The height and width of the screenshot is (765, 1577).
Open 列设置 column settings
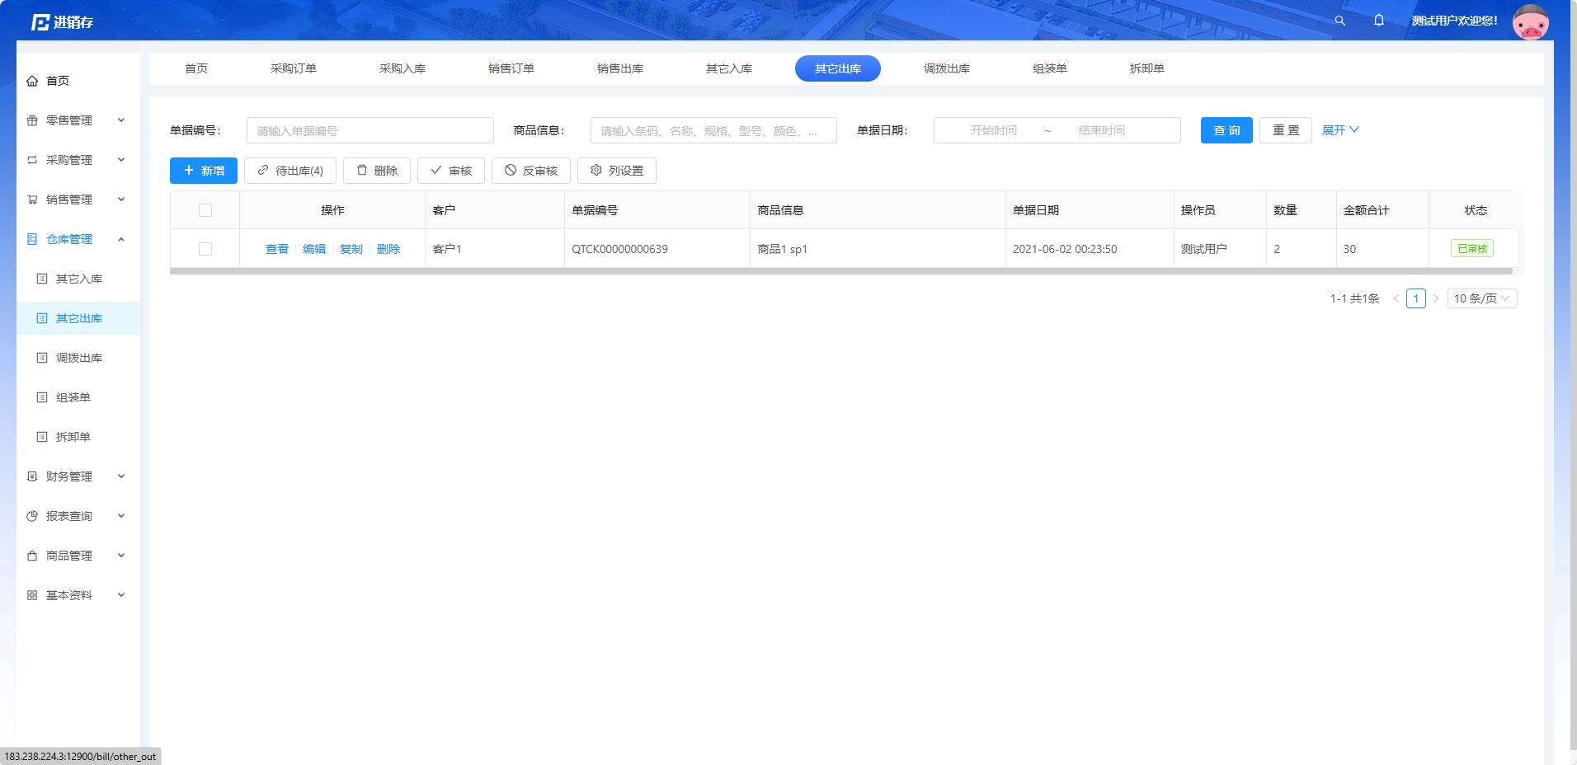click(x=617, y=171)
